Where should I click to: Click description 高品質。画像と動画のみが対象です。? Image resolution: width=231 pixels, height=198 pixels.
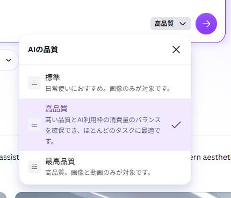[x=98, y=173]
